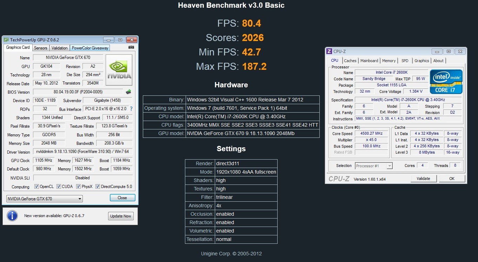Toggle the OpenCL checkbox
This screenshot has height=262, width=478.
[36, 187]
